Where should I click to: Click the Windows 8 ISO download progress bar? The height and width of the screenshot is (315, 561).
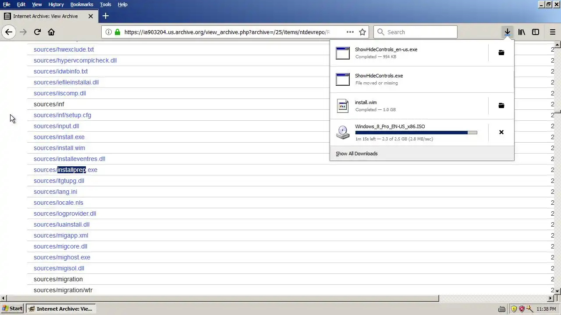[416, 133]
